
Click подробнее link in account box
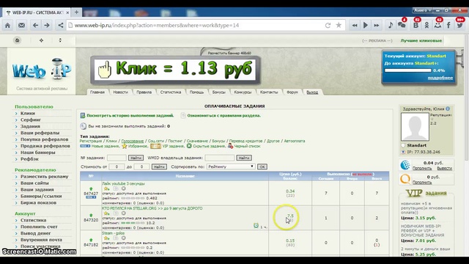[440, 78]
